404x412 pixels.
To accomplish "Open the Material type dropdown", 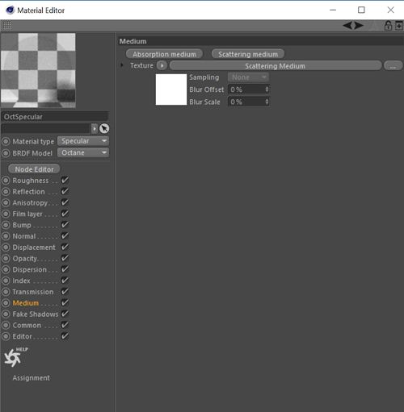I will [x=83, y=141].
